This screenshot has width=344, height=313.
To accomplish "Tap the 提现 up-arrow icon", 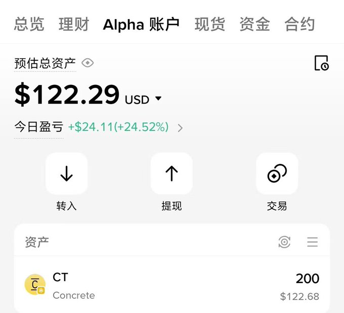I will click(171, 173).
